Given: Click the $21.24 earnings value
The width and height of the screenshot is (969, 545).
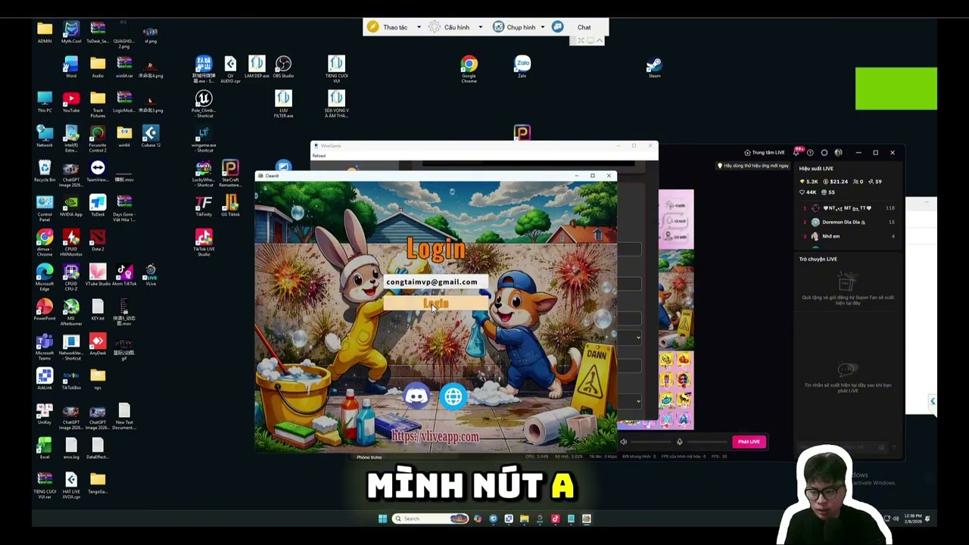Looking at the screenshot, I should 835,182.
